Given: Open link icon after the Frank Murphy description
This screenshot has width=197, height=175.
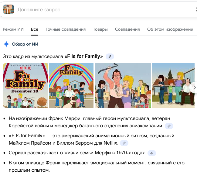Looking at the screenshot, I should (169, 126).
